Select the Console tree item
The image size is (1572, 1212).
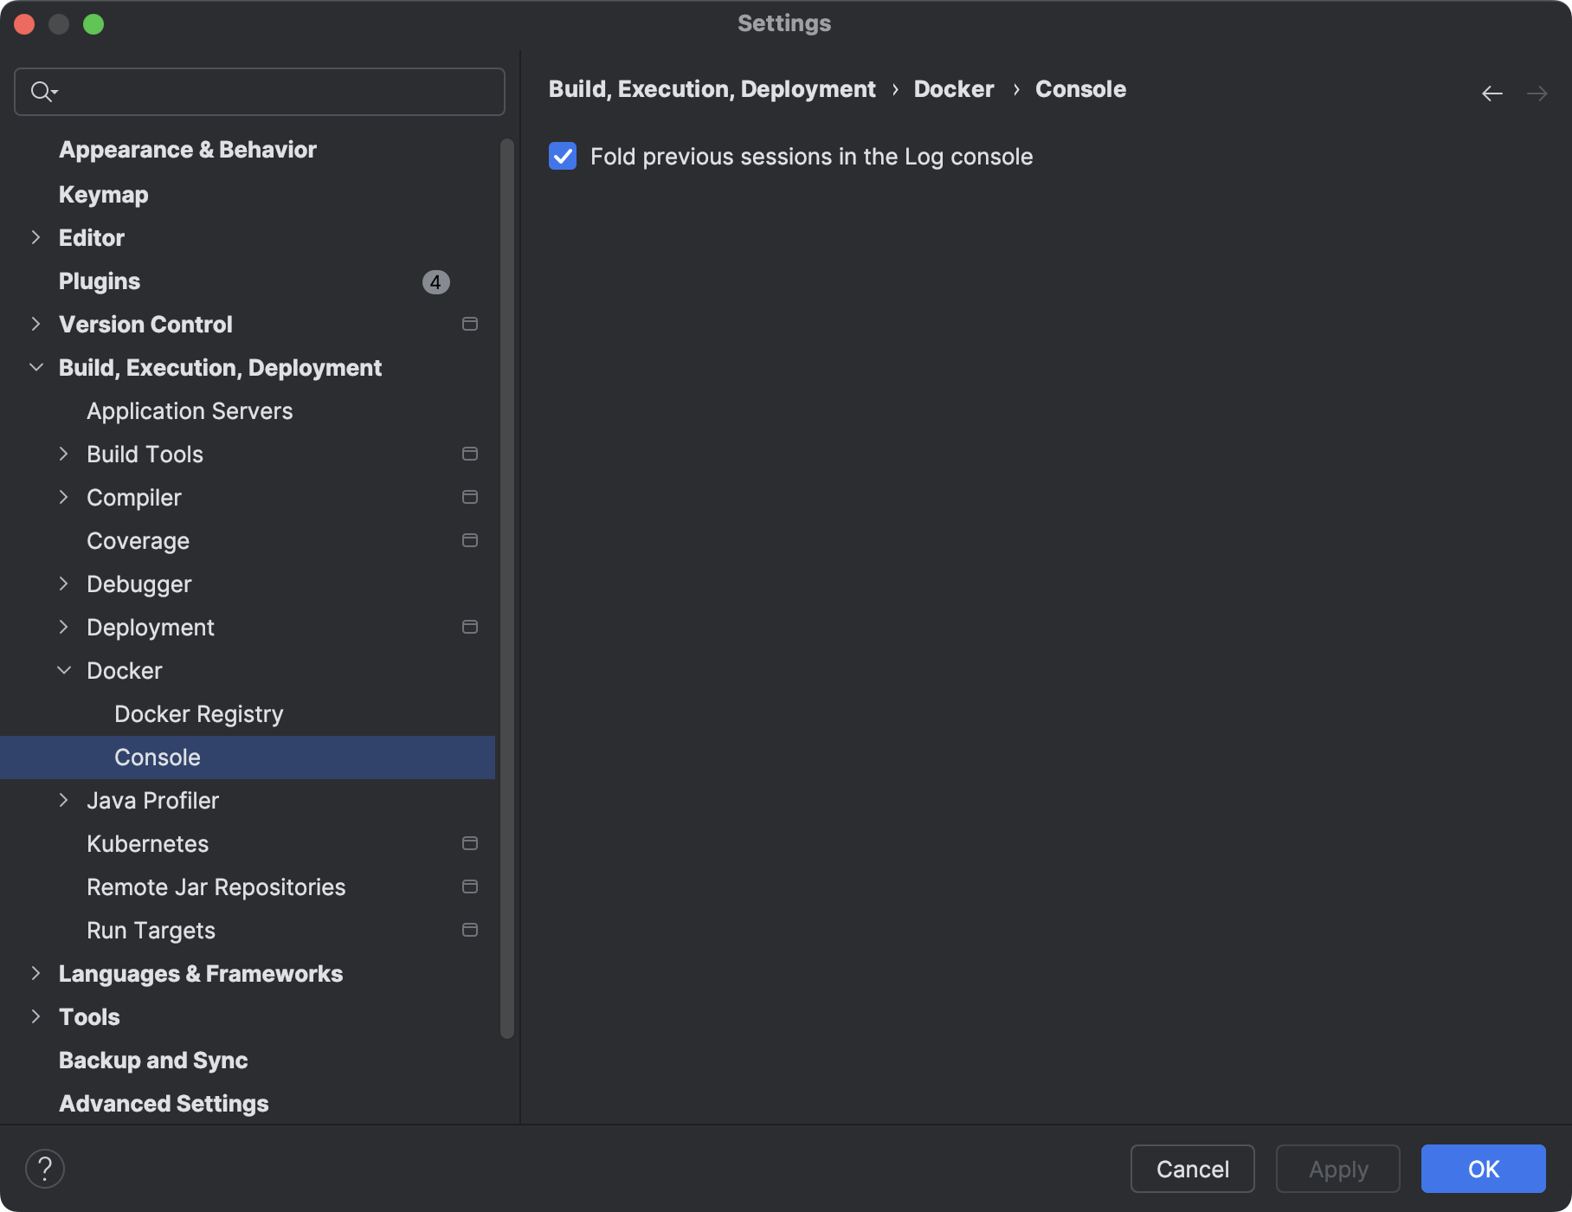(248, 757)
